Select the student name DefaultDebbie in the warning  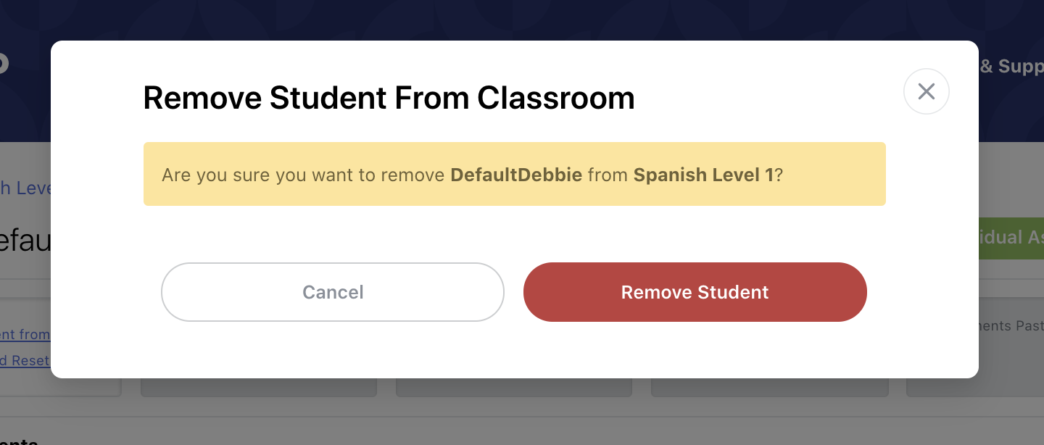pyautogui.click(x=515, y=175)
